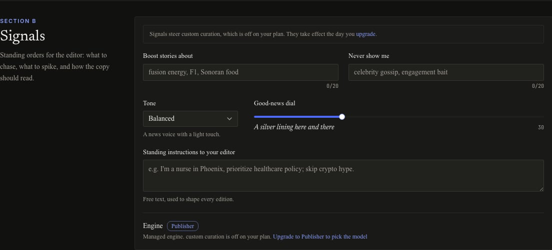Click the 'Signals' section heading
The height and width of the screenshot is (250, 552).
pyautogui.click(x=22, y=36)
